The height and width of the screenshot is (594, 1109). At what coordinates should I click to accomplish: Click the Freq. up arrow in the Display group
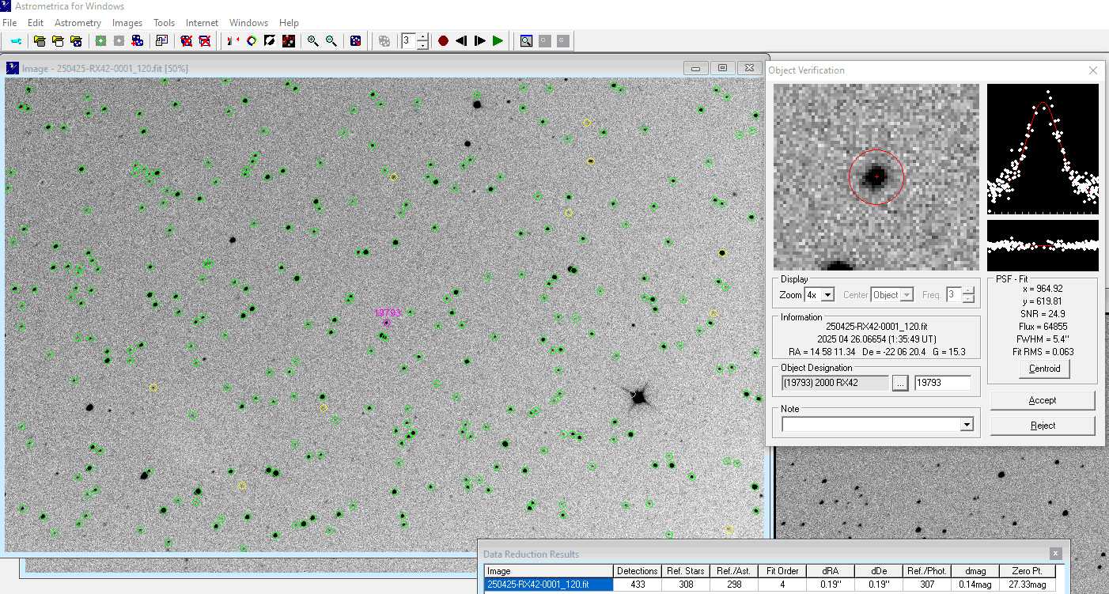click(969, 291)
